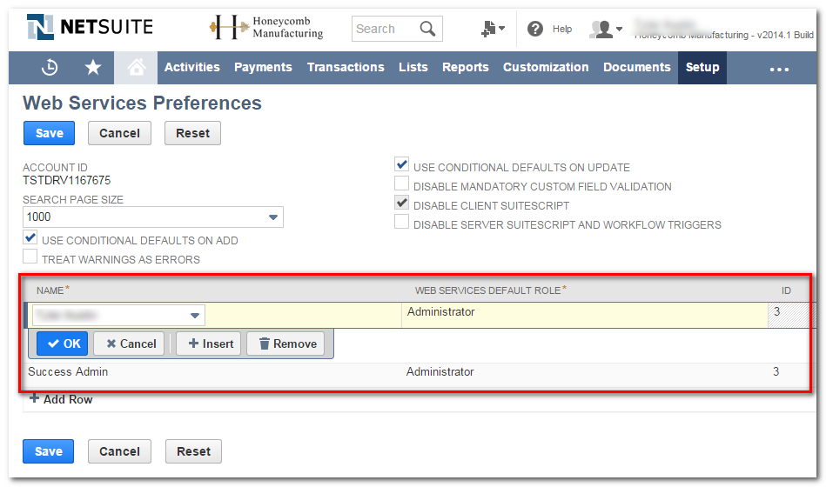Open the Activities menu
Viewport: 826px width, 487px height.
click(192, 67)
